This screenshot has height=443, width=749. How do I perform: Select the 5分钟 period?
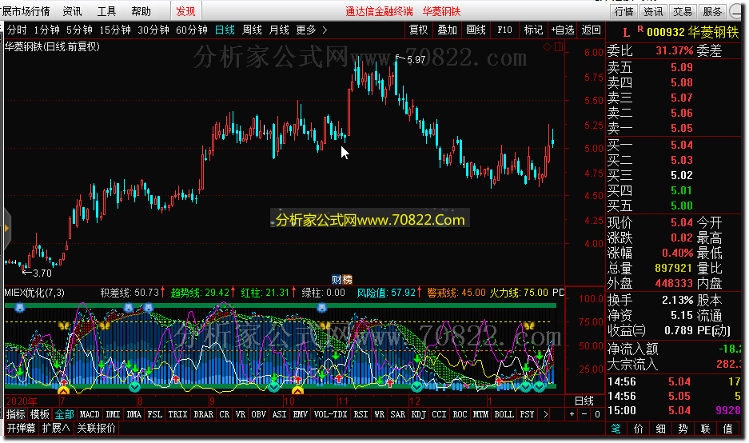(x=79, y=30)
